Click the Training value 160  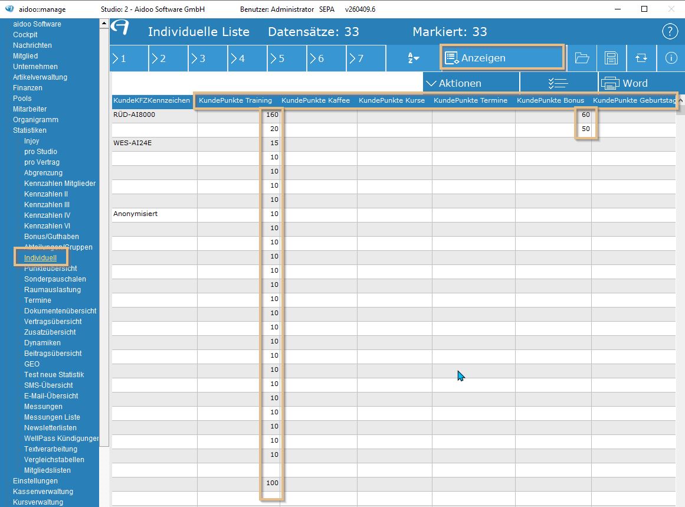pyautogui.click(x=272, y=115)
